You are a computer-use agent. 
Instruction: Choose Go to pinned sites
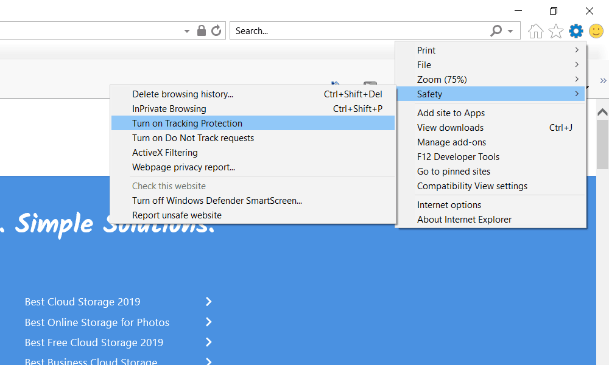click(491, 172)
